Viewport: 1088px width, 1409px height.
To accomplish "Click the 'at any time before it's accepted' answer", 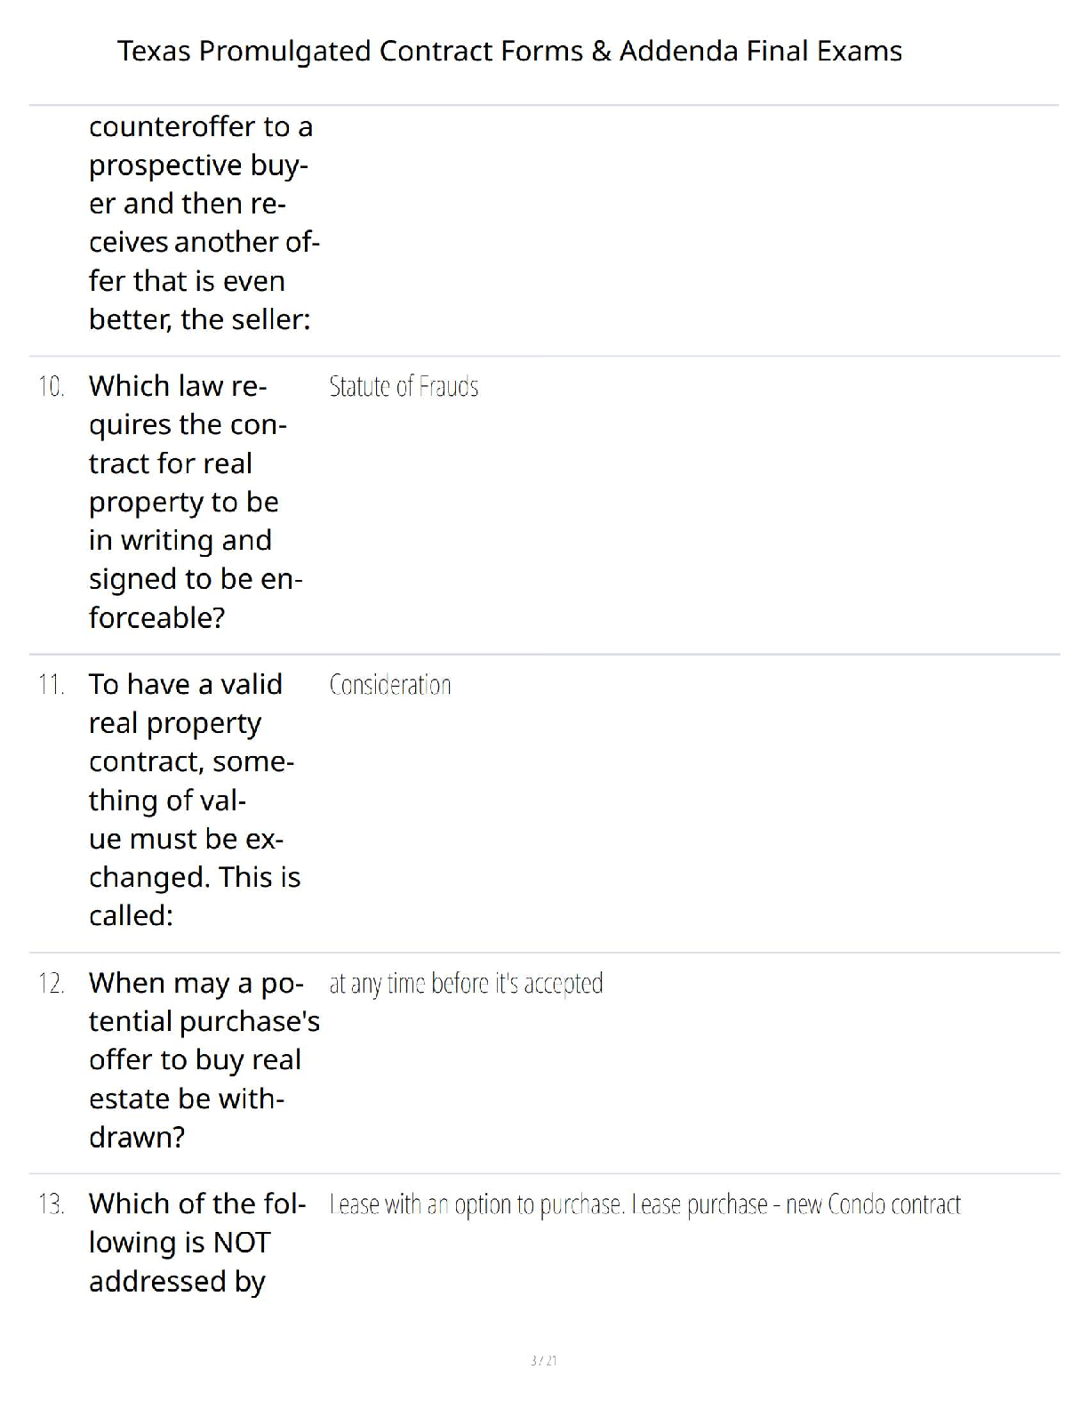I will [x=466, y=984].
